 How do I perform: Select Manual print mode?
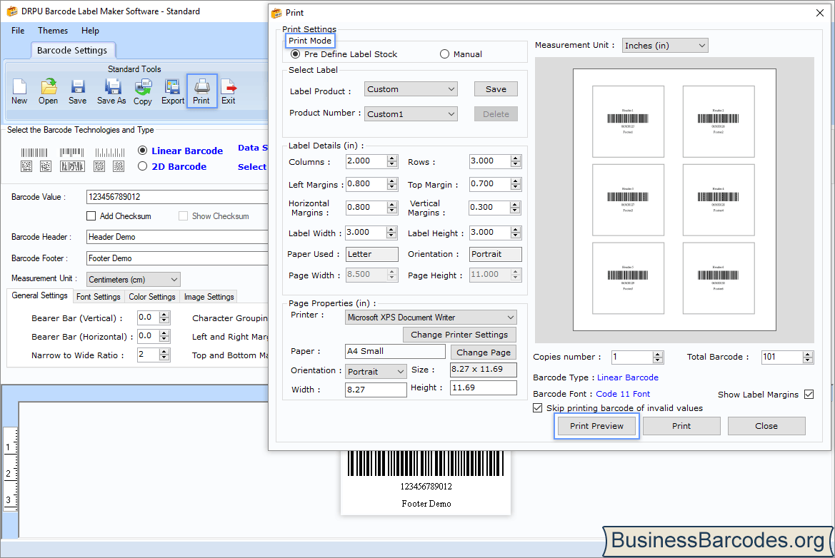445,54
